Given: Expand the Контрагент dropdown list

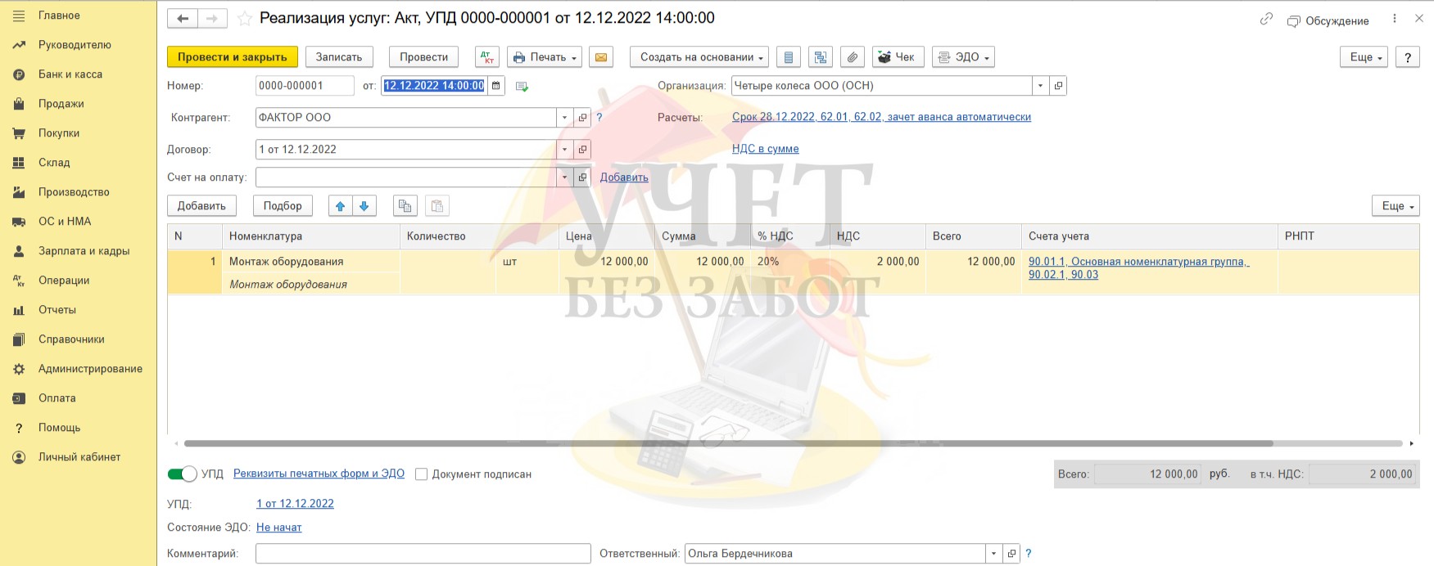Looking at the screenshot, I should pos(564,118).
